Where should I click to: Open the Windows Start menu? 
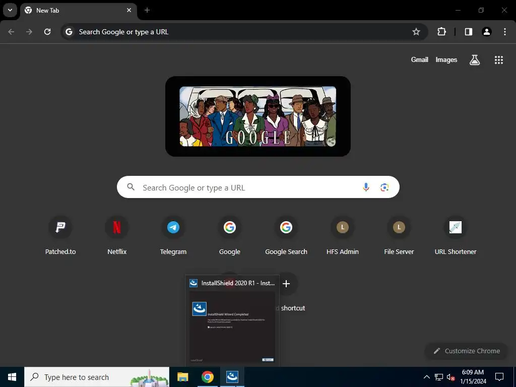coord(12,377)
